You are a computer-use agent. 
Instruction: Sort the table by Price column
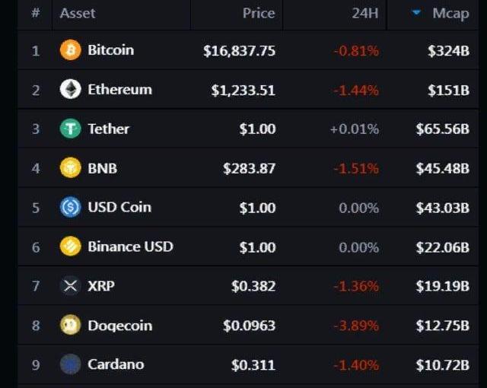(259, 14)
